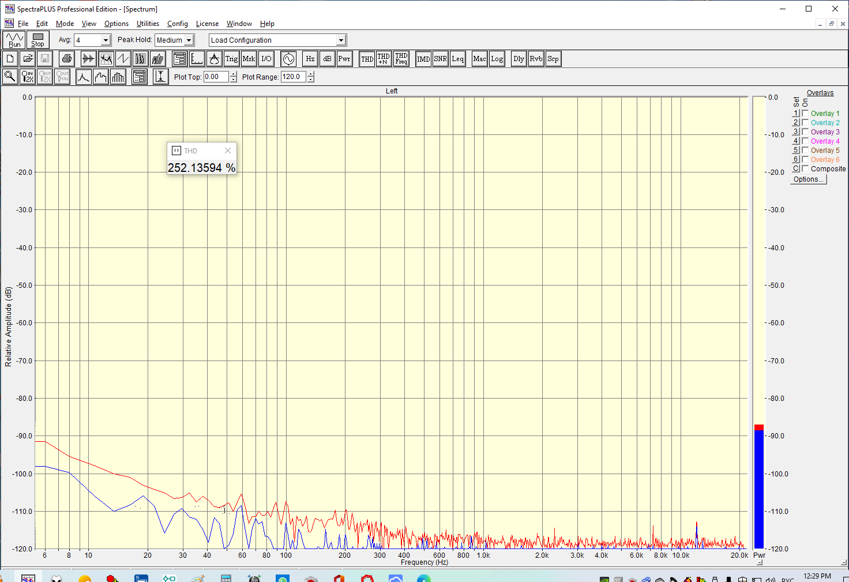Expand the Peak Hold dropdown

pos(189,40)
